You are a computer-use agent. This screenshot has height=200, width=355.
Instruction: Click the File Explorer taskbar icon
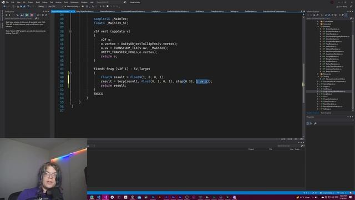(x=139, y=197)
